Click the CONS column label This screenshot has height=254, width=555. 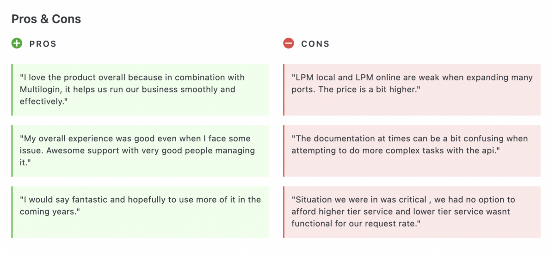[x=315, y=44]
